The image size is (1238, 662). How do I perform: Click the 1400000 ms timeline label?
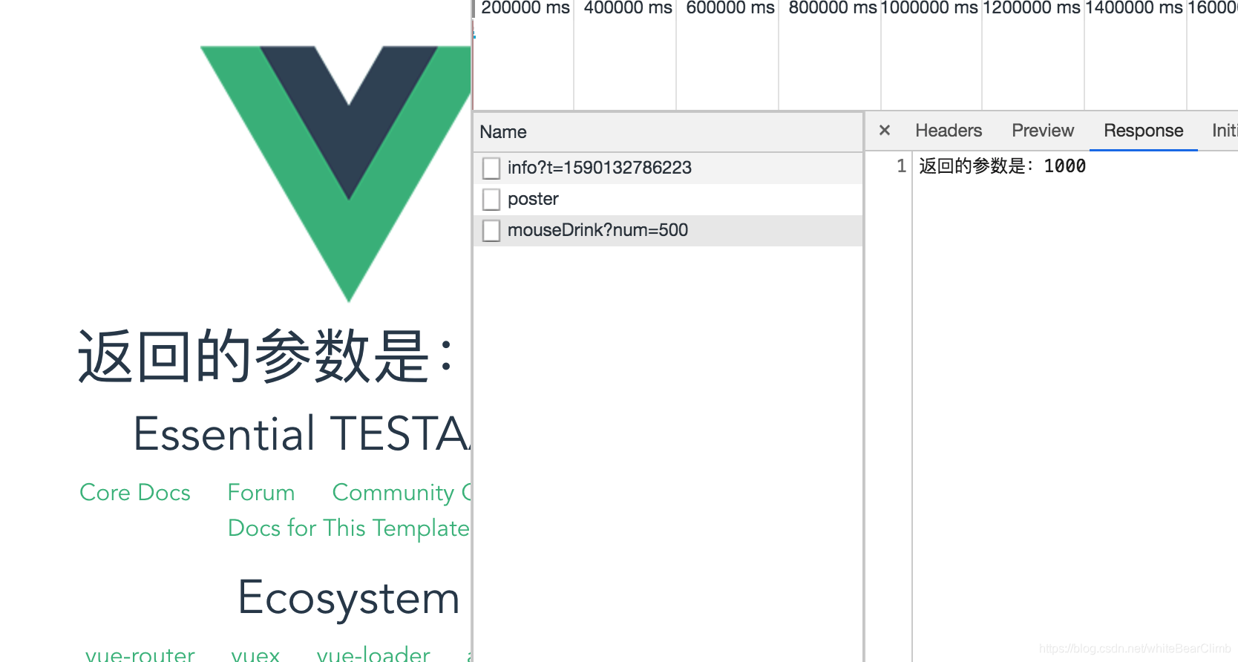pos(1134,8)
